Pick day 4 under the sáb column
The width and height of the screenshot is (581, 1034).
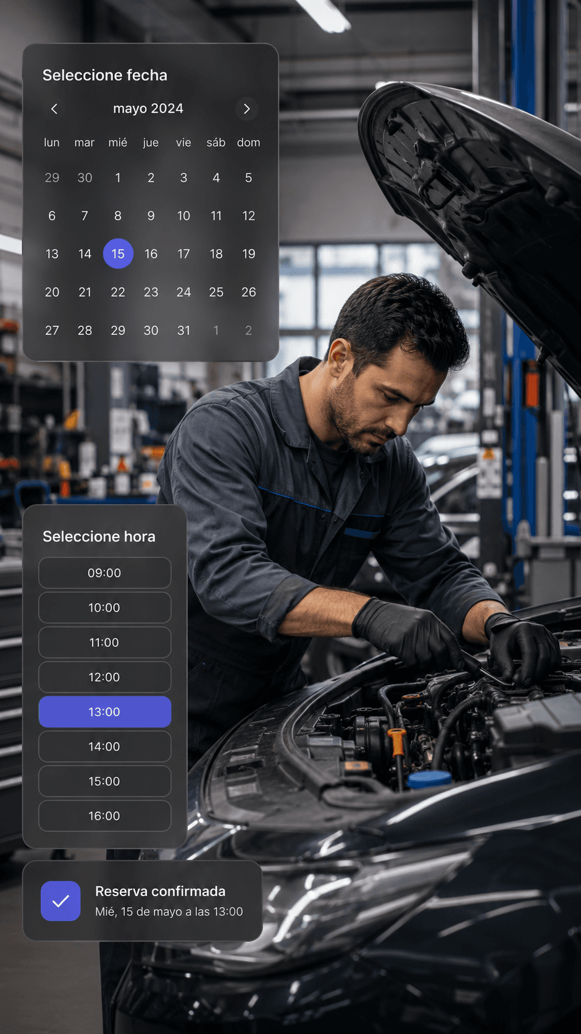tap(216, 177)
